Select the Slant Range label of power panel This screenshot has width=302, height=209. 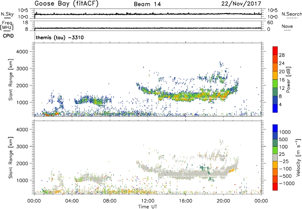[x=11, y=80]
